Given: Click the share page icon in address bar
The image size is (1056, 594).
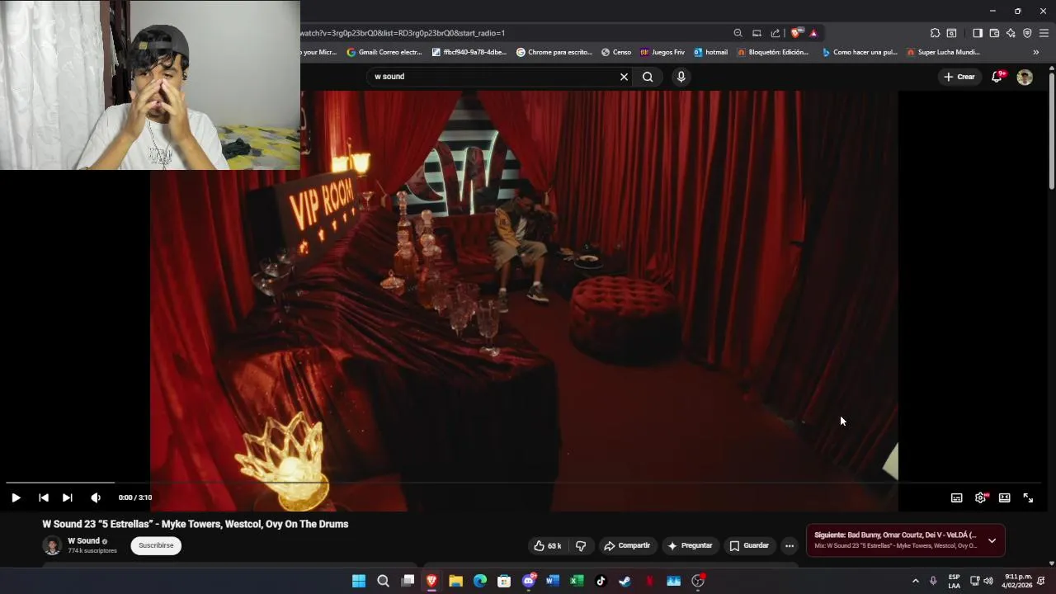Looking at the screenshot, I should click(x=775, y=33).
